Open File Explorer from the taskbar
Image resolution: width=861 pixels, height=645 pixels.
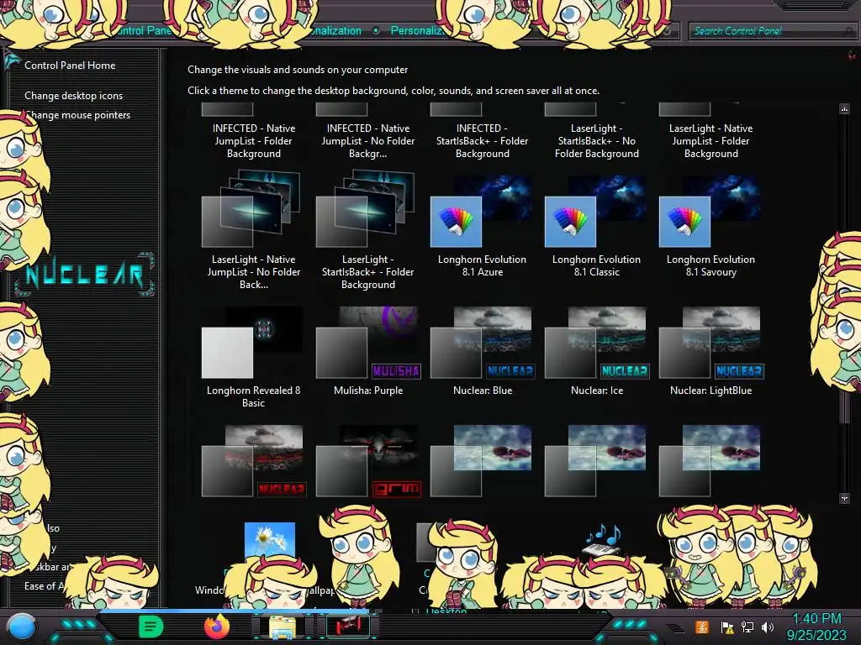[x=283, y=627]
